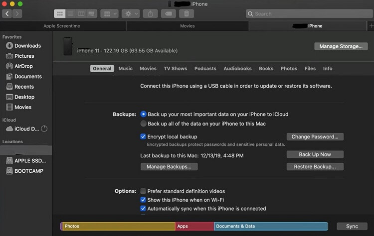Image resolution: width=374 pixels, height=236 pixels.
Task: Switch to list view in toolbar
Action: (x=70, y=14)
